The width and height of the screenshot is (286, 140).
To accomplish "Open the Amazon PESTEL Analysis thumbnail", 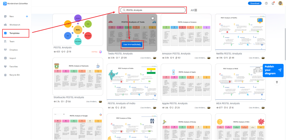I will pos(186,33).
